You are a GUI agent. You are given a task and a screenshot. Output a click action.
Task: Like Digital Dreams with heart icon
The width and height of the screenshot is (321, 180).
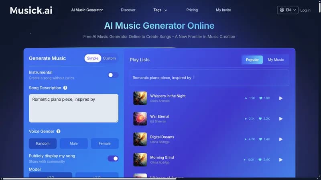pos(260,139)
